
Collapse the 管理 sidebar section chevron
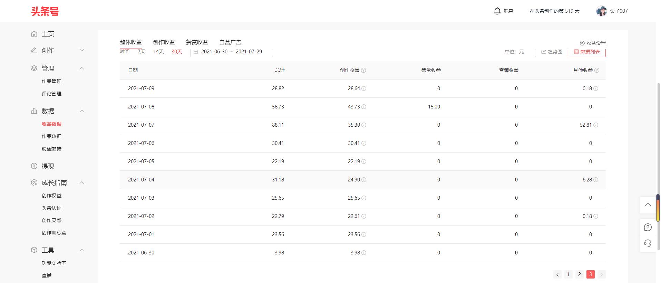click(x=82, y=68)
